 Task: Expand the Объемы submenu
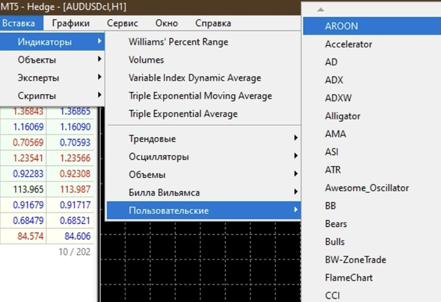pos(204,175)
